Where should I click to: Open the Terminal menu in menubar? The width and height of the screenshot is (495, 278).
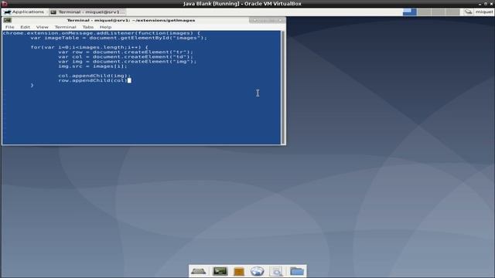click(x=65, y=27)
